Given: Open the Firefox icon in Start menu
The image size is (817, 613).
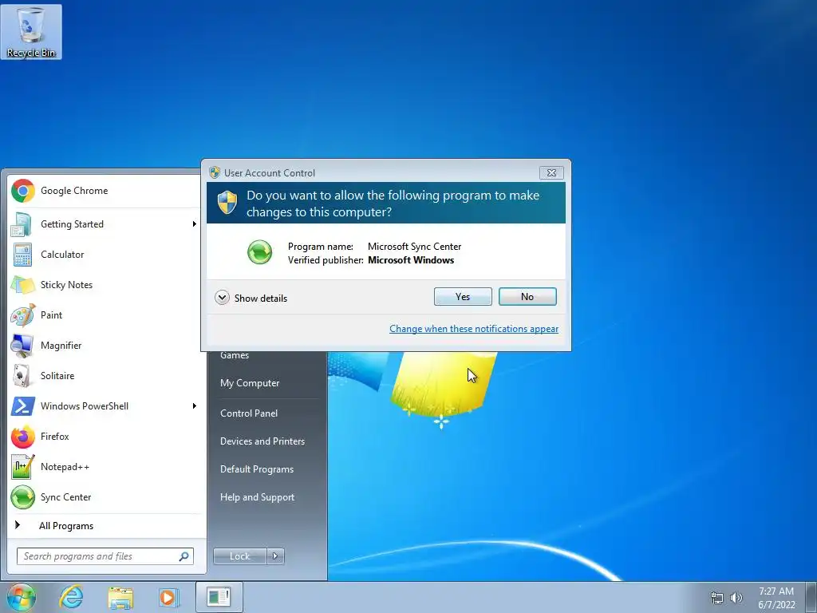Looking at the screenshot, I should click(x=22, y=437).
